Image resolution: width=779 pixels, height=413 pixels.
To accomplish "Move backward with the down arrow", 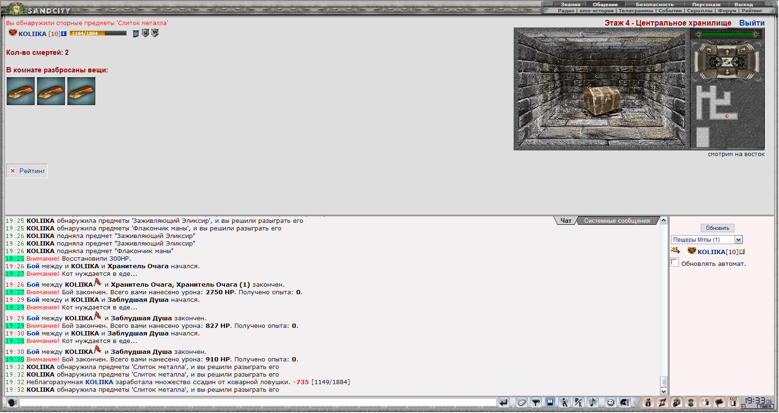I will point(727,72).
